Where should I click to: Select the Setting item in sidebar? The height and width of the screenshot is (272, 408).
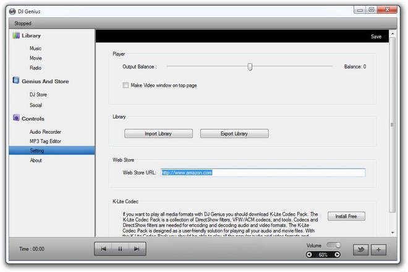tap(52, 151)
